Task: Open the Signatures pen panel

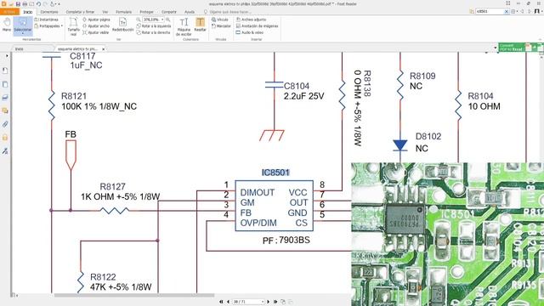Action: click(5, 150)
